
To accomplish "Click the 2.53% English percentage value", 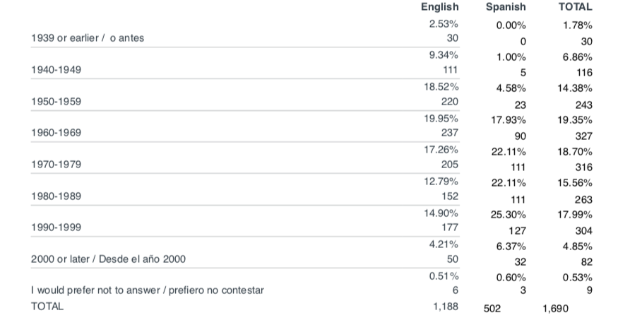I will click(444, 23).
